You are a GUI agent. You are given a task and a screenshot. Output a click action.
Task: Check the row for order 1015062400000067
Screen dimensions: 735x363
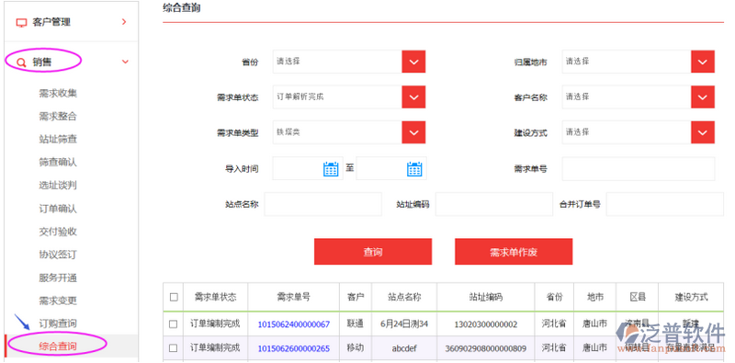coord(174,324)
